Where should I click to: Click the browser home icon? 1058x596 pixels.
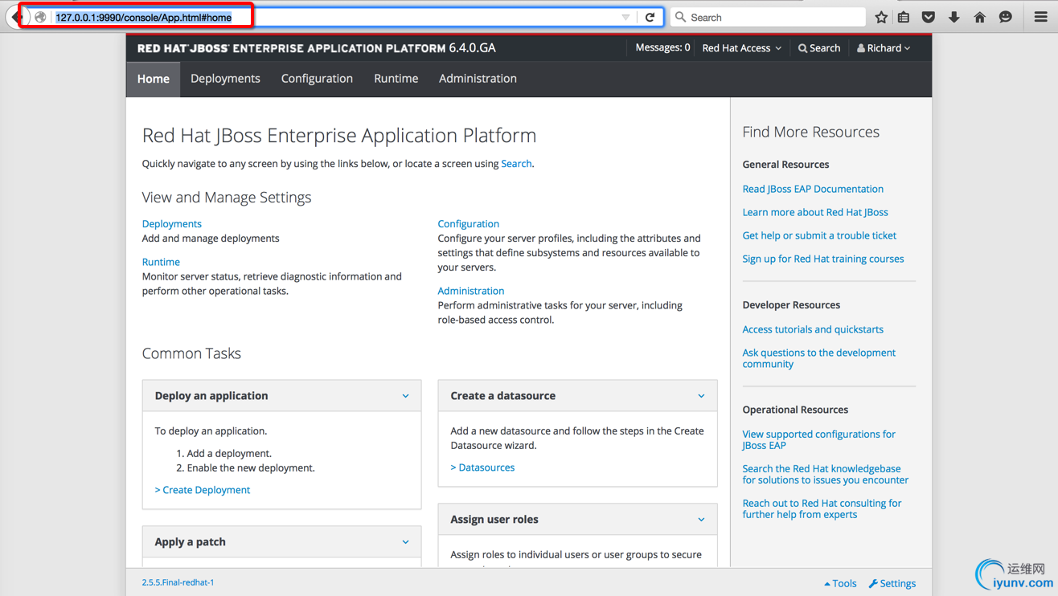(979, 17)
